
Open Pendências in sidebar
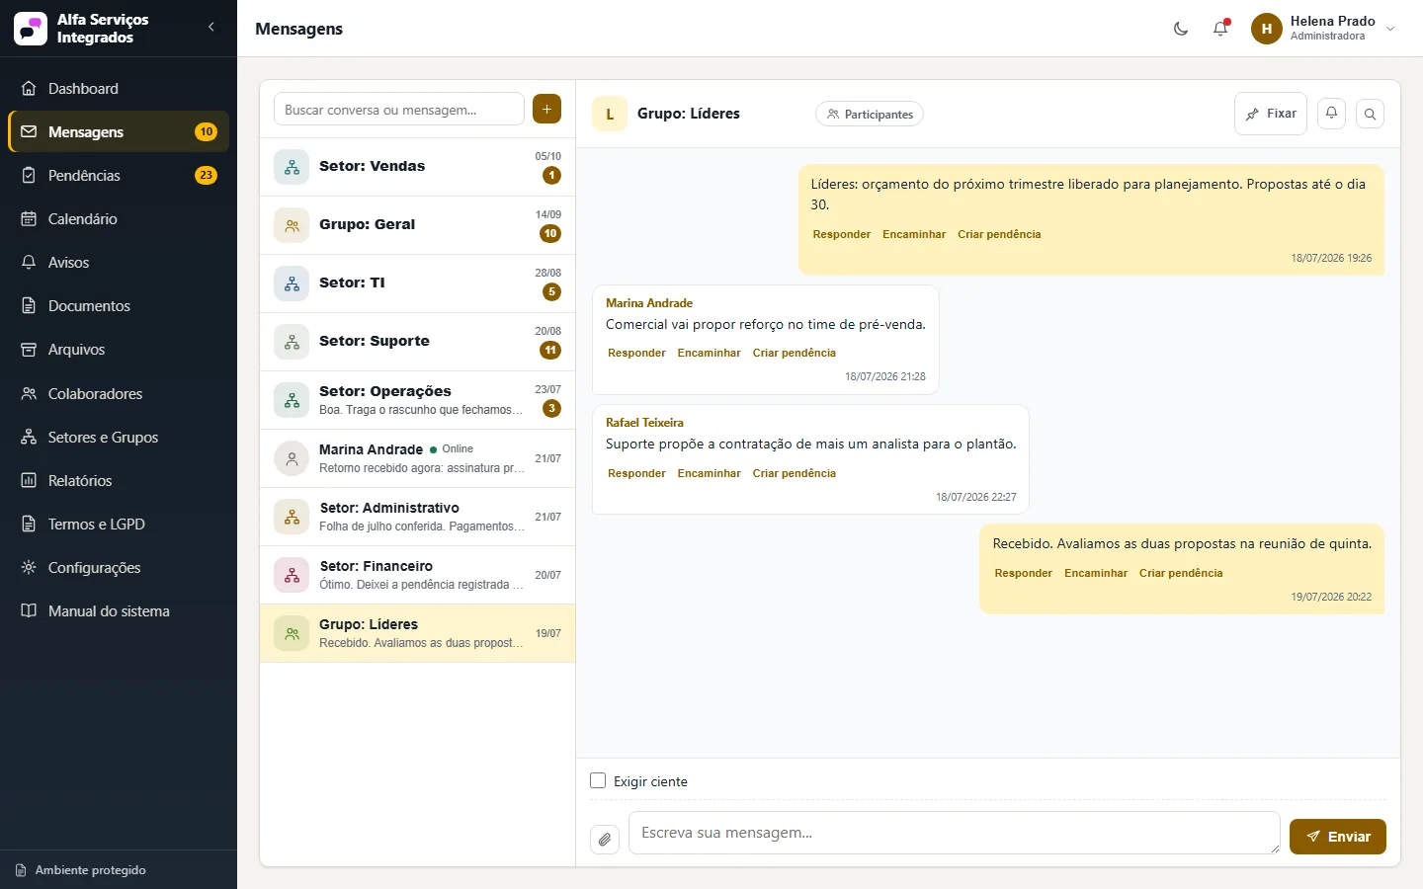tap(119, 175)
